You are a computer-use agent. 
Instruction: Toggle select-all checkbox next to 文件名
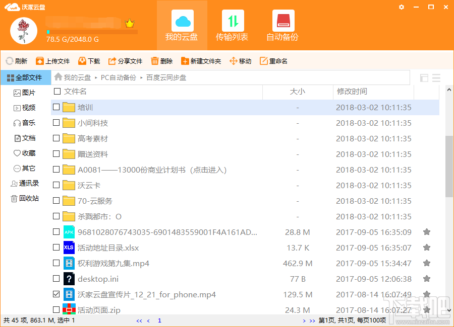[57, 91]
